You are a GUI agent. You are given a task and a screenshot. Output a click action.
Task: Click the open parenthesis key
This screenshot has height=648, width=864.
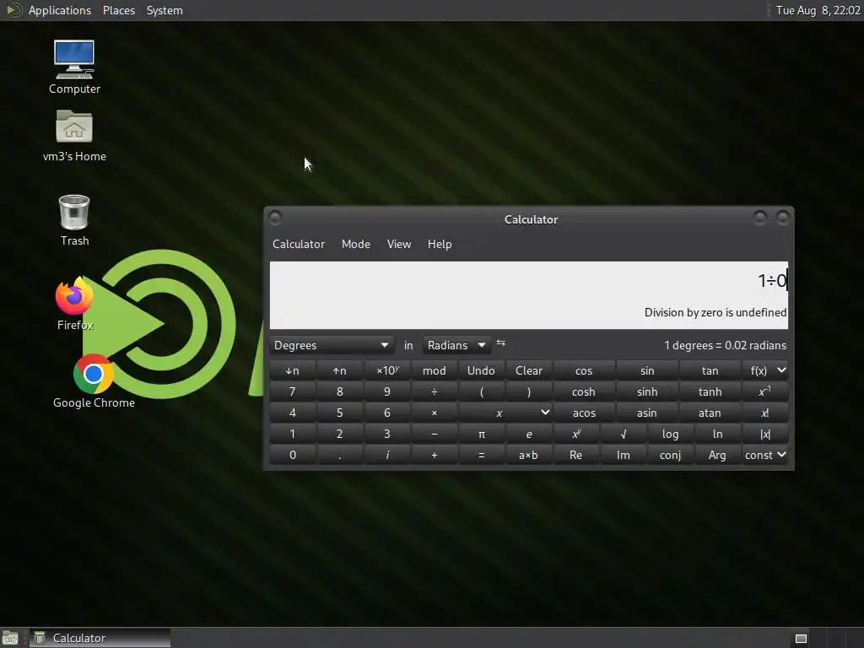coord(482,391)
